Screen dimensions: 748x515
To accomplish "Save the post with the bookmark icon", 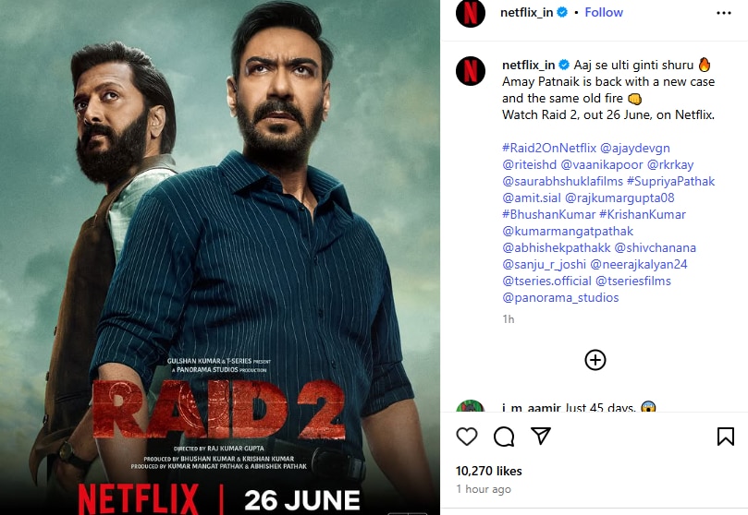I will (x=726, y=436).
